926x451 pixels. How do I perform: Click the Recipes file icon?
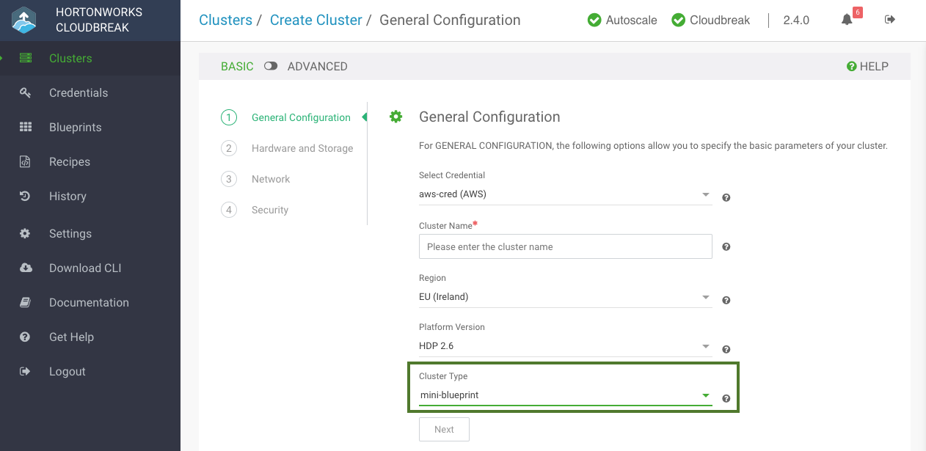click(x=25, y=161)
